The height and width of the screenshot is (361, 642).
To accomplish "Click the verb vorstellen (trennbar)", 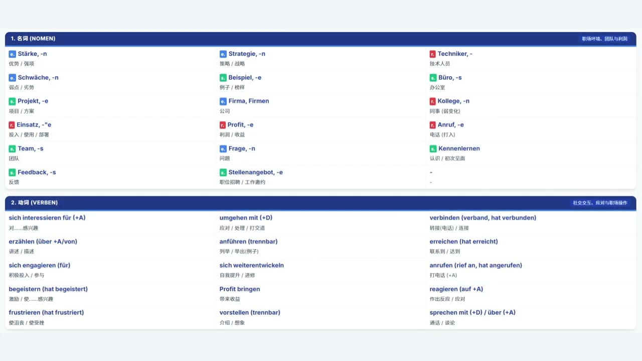I will (x=250, y=313).
